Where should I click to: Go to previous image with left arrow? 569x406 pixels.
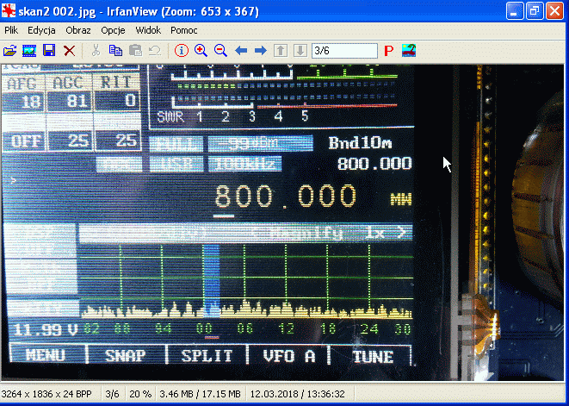(241, 51)
